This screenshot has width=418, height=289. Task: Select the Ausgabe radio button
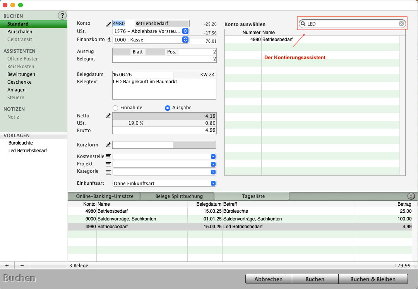click(x=168, y=108)
